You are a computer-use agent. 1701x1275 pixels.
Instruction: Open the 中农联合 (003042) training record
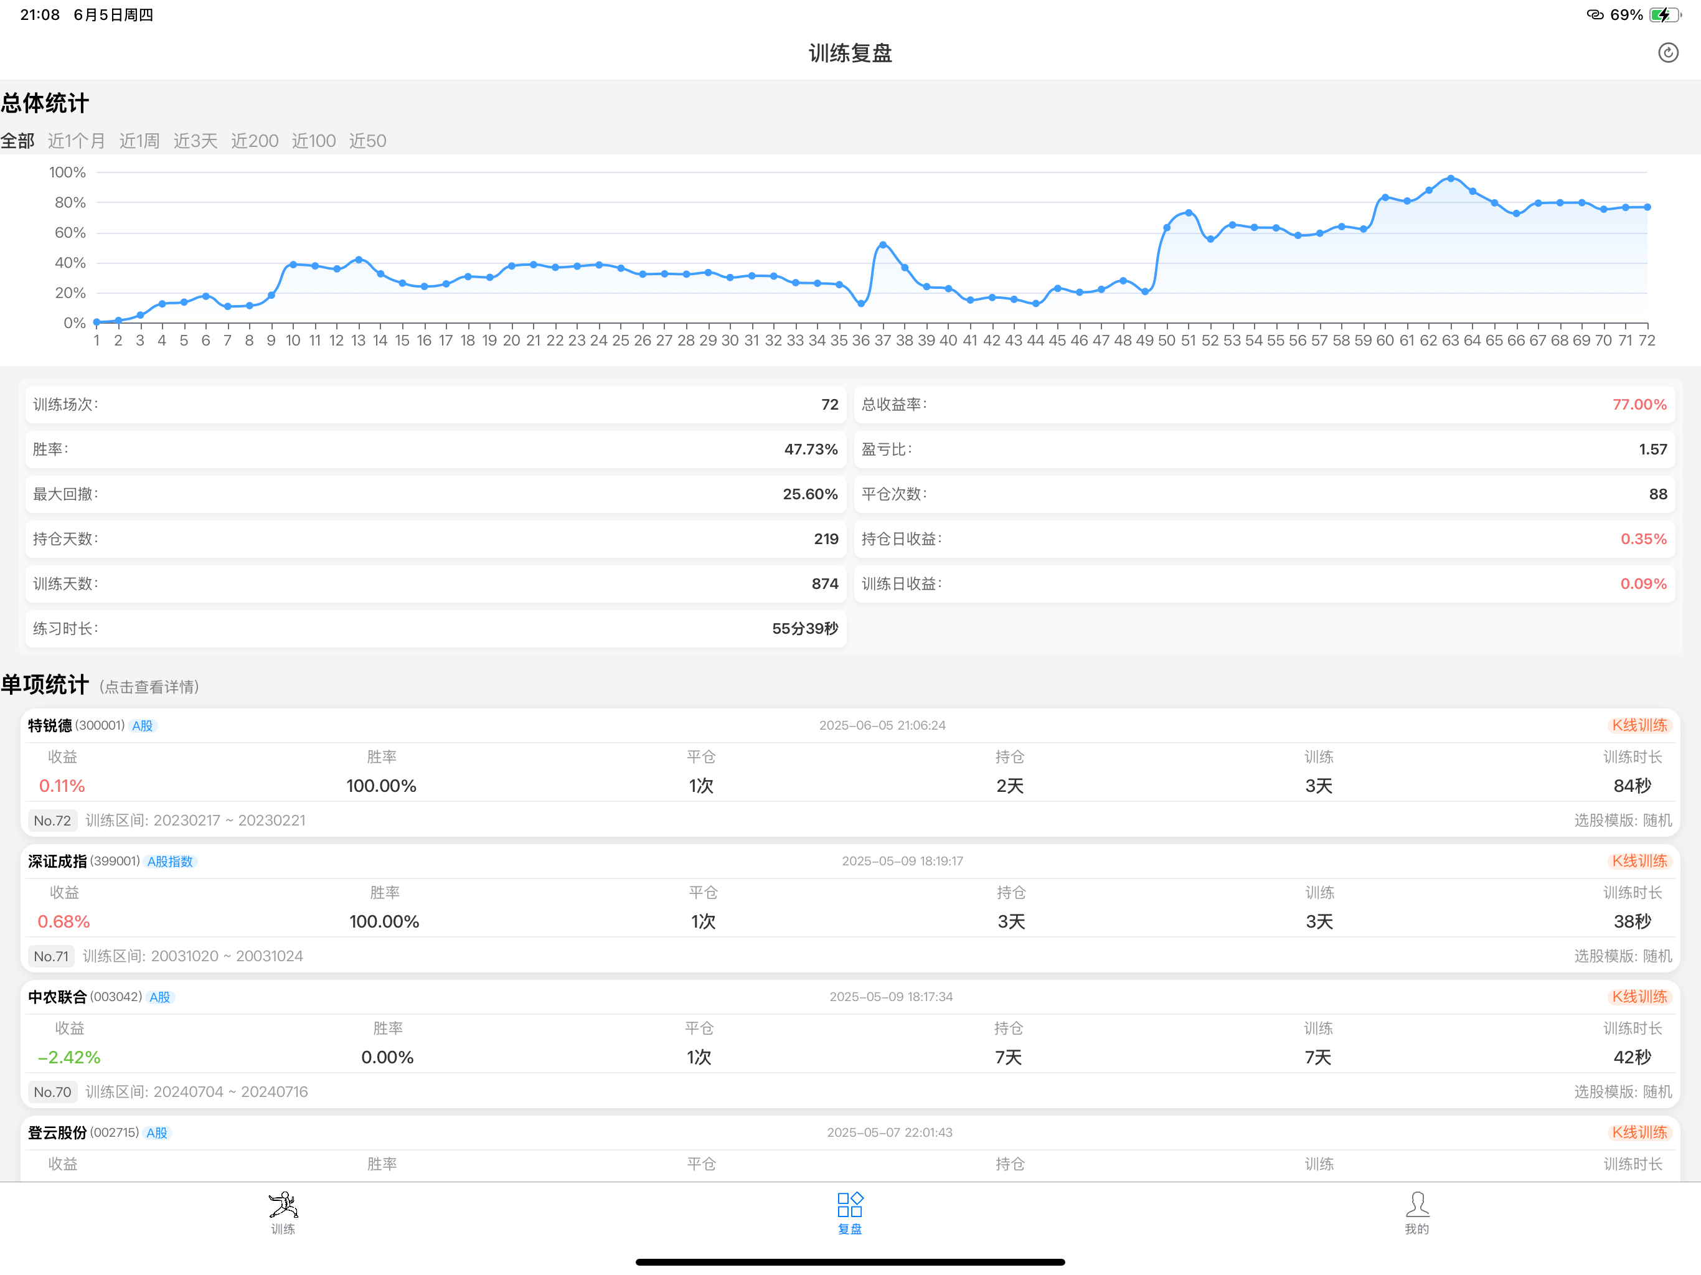click(x=850, y=1043)
